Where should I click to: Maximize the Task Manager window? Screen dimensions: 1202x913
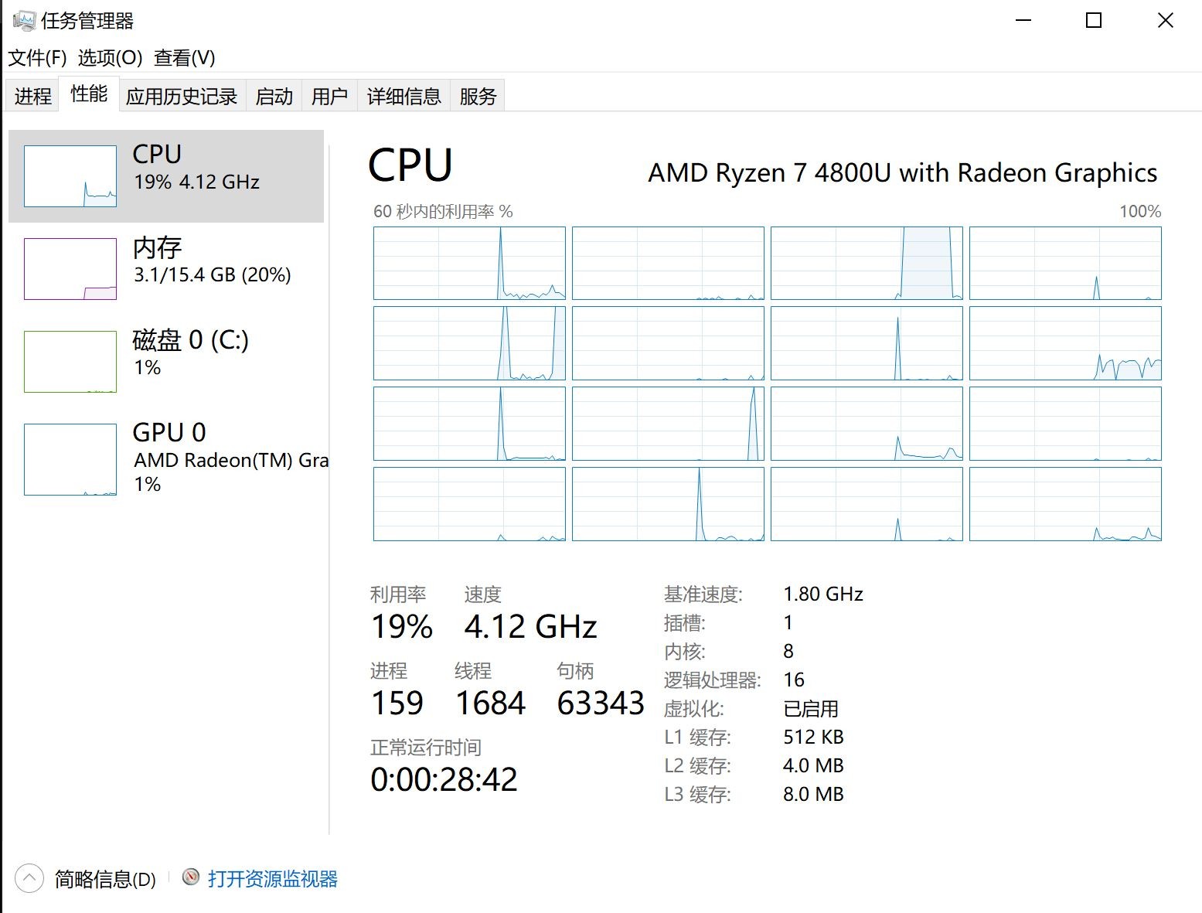(x=1093, y=21)
